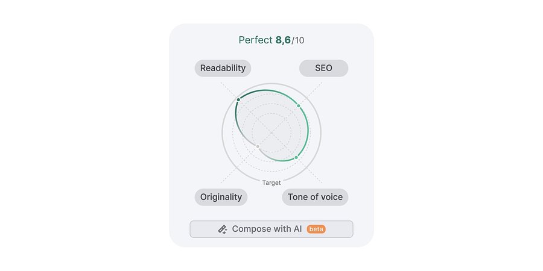The height and width of the screenshot is (271, 543).
Task: Open the Tone of voice category
Action: coord(315,197)
